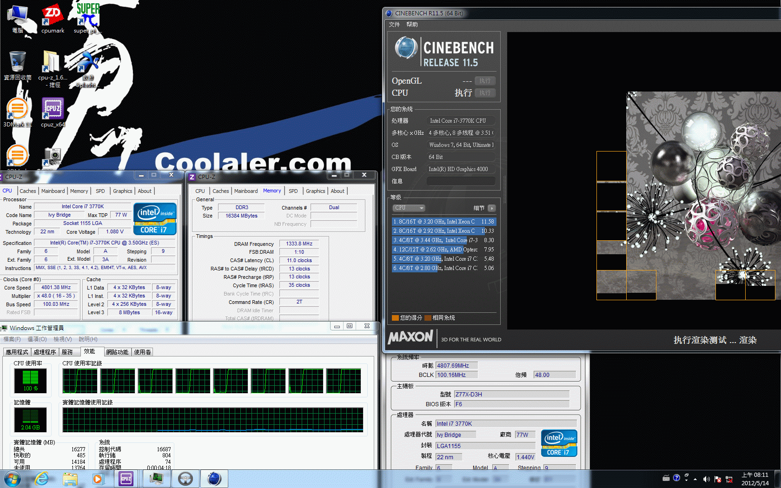Select the 3DMark 11 desktop icon
Image resolution: width=781 pixels, height=488 pixels.
click(x=18, y=112)
